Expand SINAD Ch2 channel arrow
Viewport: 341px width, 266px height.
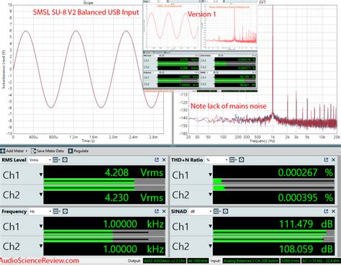coord(210,246)
